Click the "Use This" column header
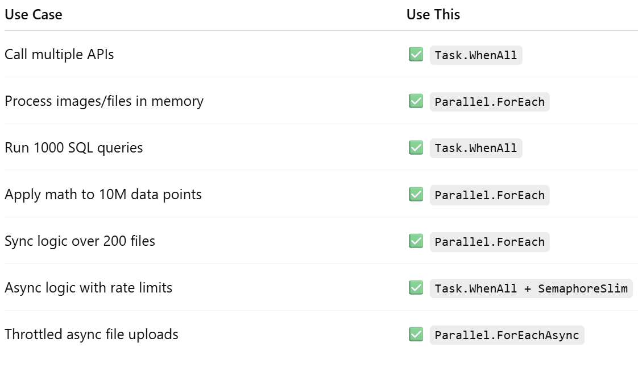Viewport: 638px width, 371px height. point(433,15)
